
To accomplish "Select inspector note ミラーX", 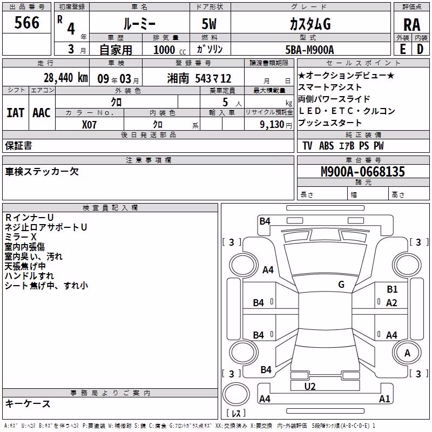I will point(21,237).
